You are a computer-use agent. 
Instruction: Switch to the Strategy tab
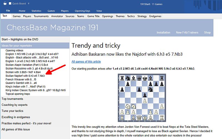(x=142, y=16)
